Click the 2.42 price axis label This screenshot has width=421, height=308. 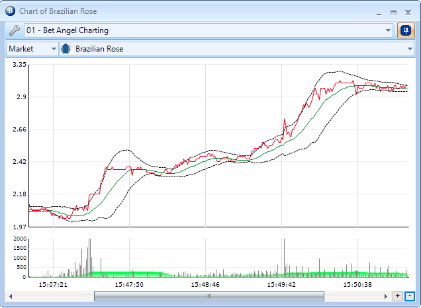19,162
